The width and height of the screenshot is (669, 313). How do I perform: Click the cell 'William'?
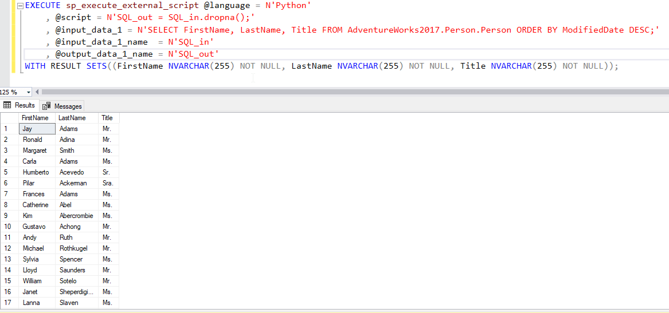[37, 281]
